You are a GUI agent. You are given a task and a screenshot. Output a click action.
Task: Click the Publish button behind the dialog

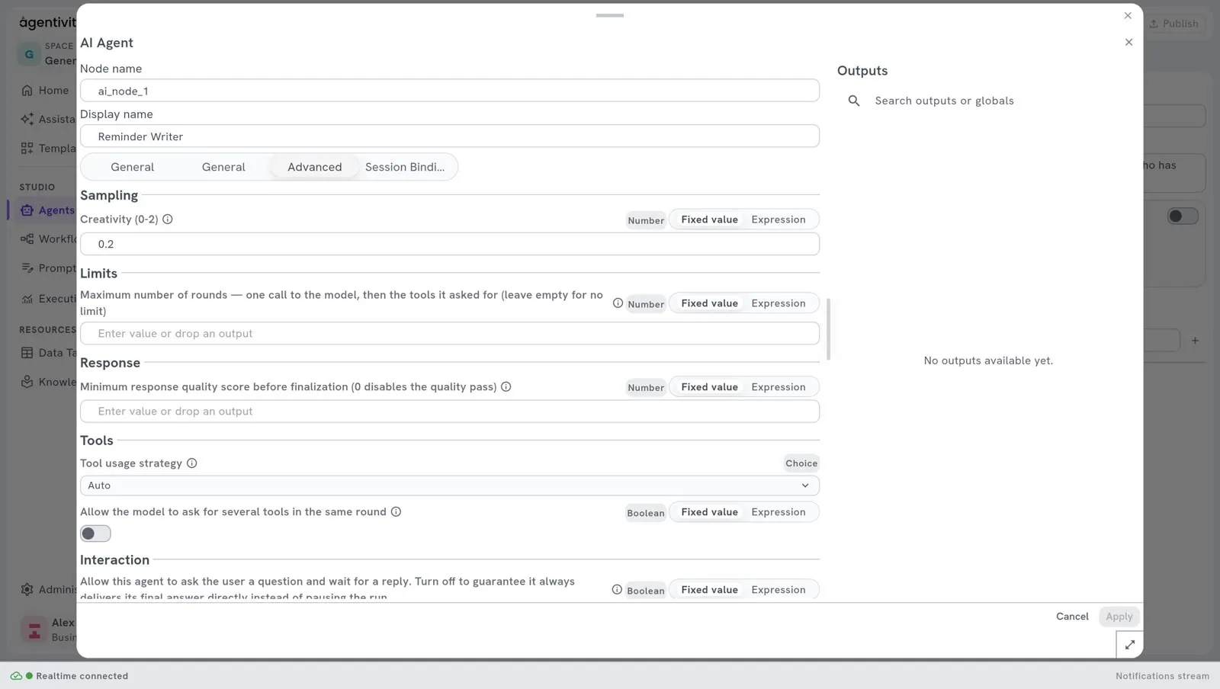pyautogui.click(x=1174, y=24)
